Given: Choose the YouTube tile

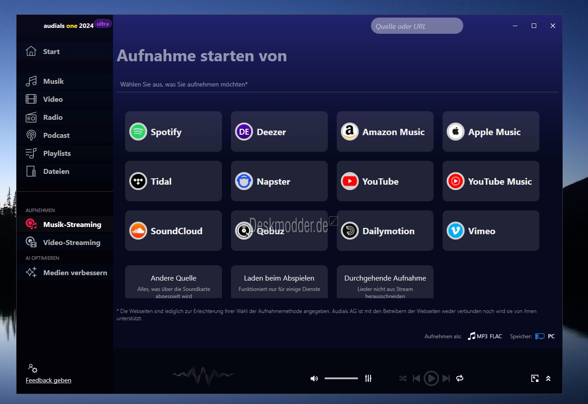Looking at the screenshot, I should [385, 181].
